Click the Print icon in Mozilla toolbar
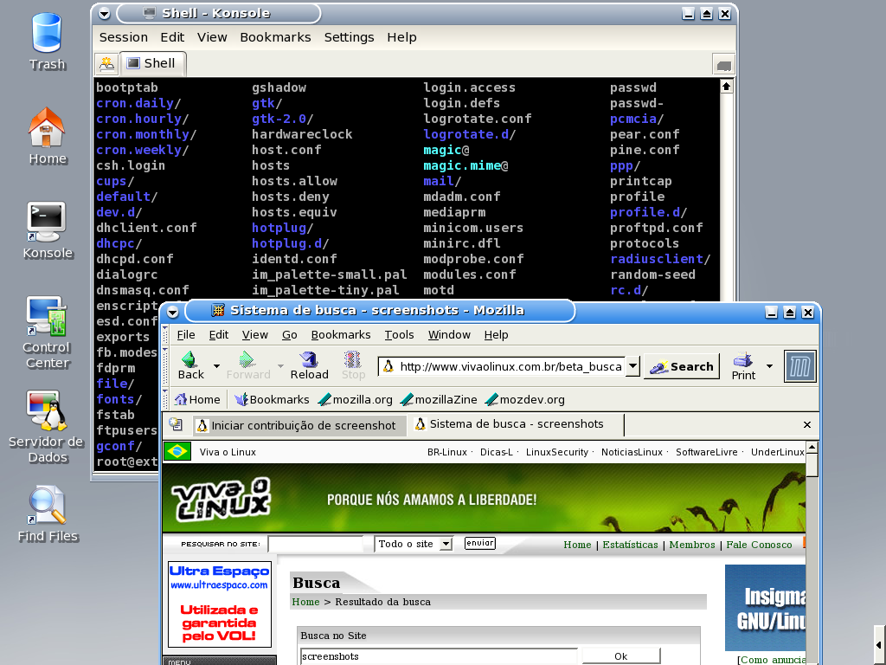The height and width of the screenshot is (665, 886). click(743, 359)
